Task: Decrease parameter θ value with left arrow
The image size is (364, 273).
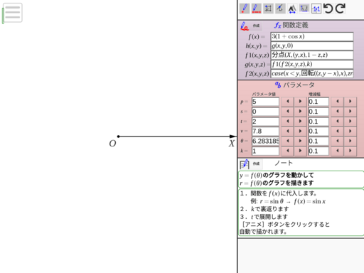Action: tap(287, 141)
